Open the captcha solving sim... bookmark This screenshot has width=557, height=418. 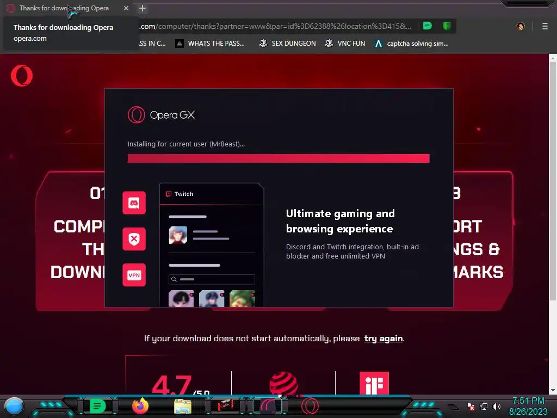[x=412, y=44]
